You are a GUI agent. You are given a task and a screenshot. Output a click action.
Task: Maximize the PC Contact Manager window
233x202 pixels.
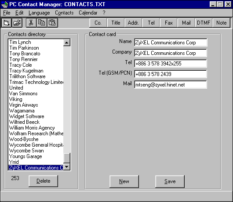coord(220,4)
